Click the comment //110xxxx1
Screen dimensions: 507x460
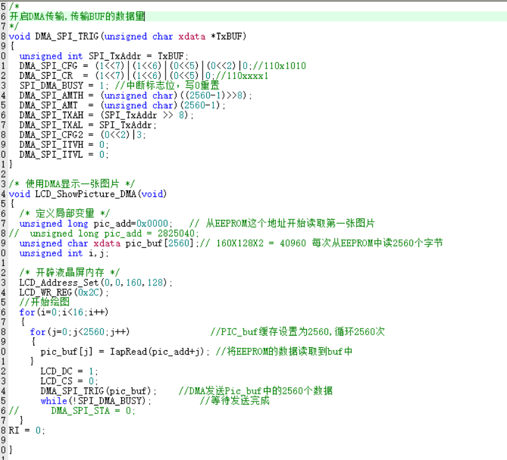[241, 76]
